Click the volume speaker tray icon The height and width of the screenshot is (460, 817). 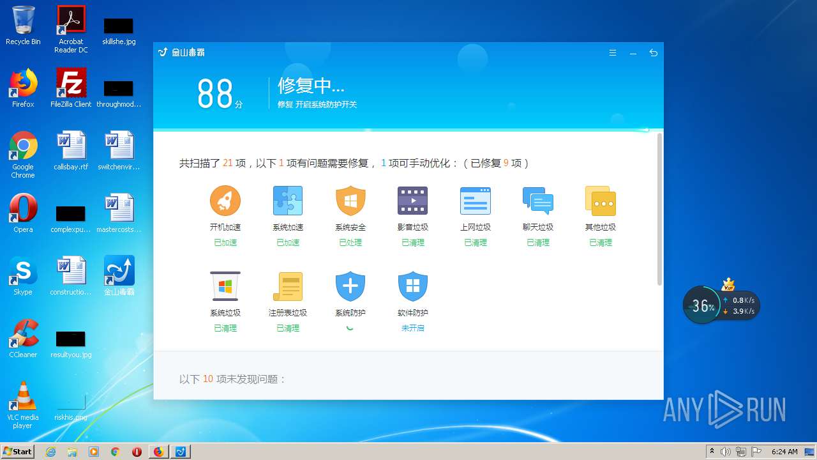pos(726,452)
